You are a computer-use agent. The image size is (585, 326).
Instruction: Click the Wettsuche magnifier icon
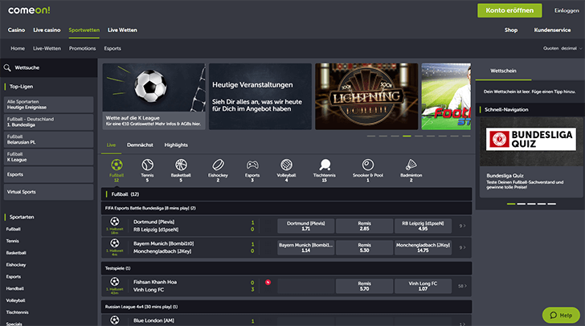[x=7, y=67]
